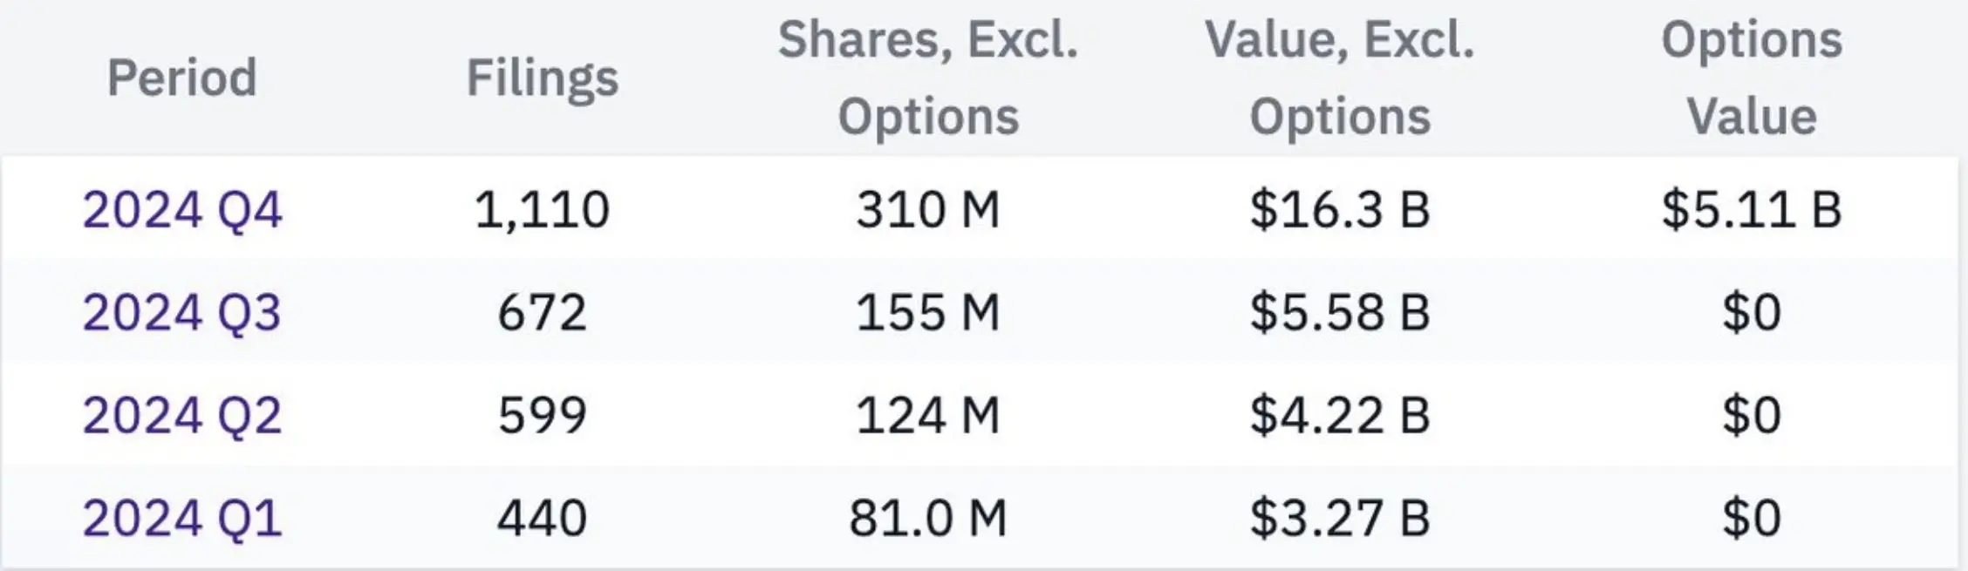This screenshot has width=1968, height=571.
Task: Click the 155 M shares cell
Action: (928, 313)
